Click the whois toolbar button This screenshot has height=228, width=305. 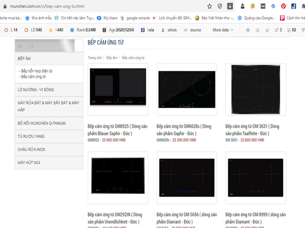pyautogui.click(x=169, y=30)
